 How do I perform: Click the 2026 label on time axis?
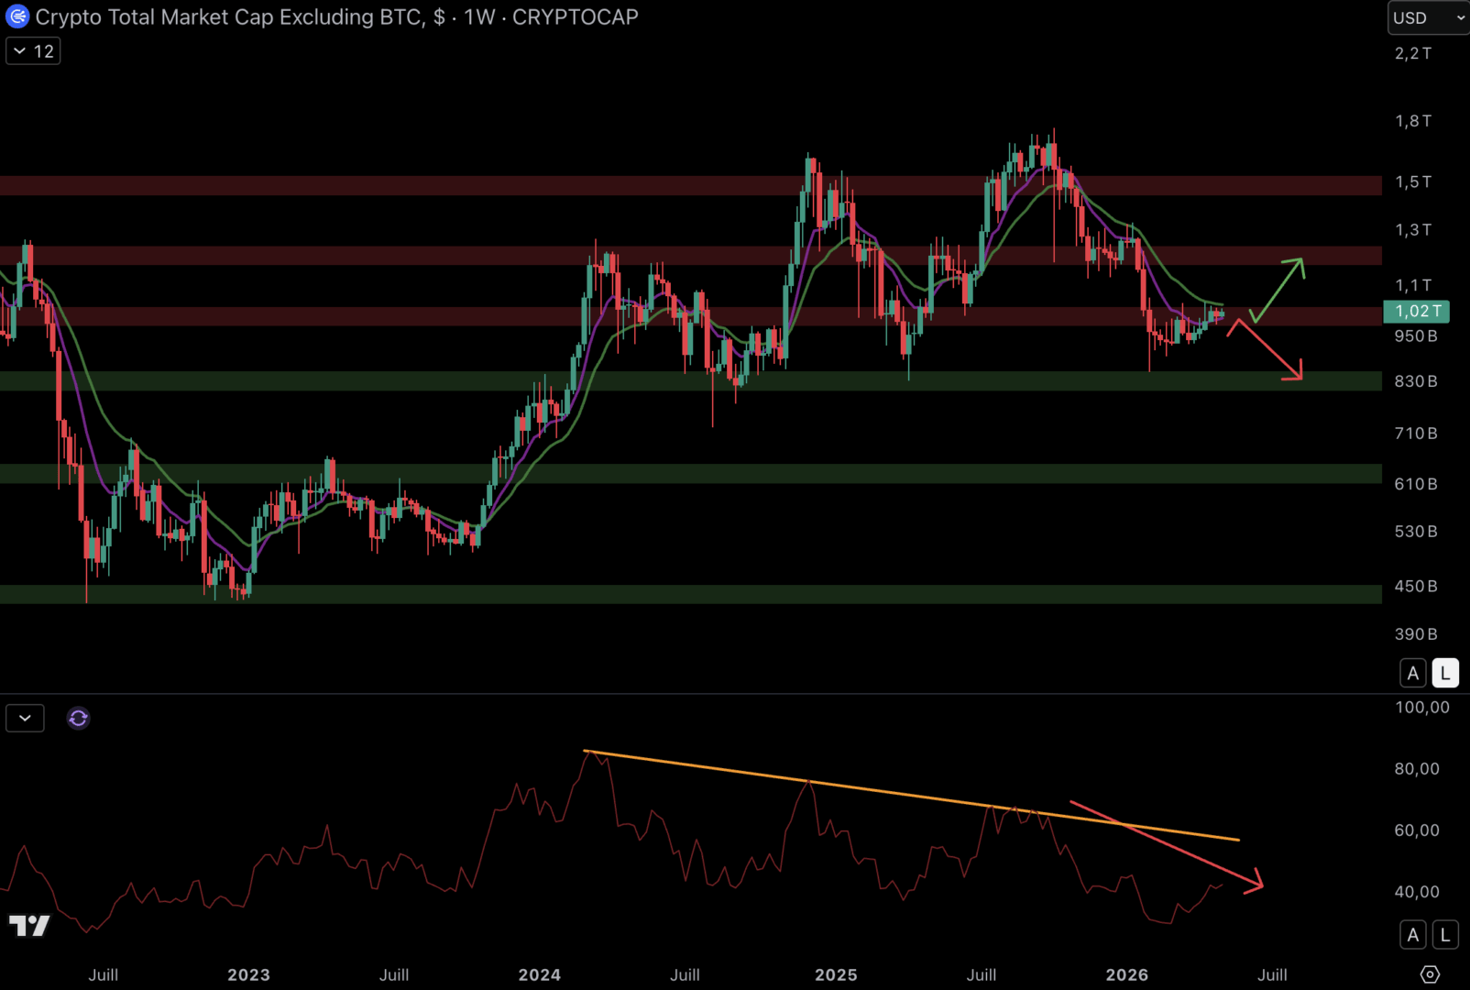[1126, 974]
